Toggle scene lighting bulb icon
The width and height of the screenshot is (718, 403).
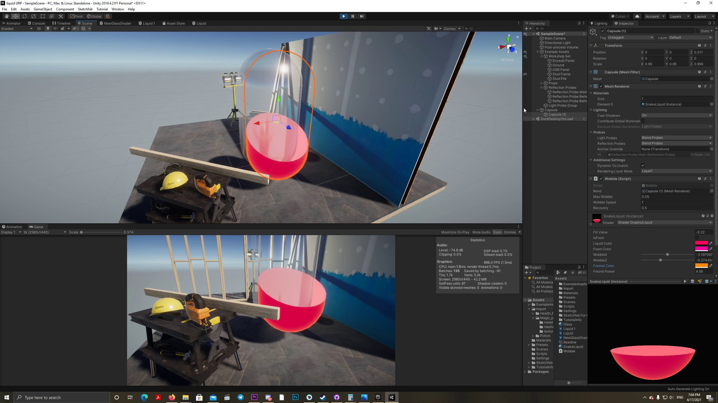(48, 29)
